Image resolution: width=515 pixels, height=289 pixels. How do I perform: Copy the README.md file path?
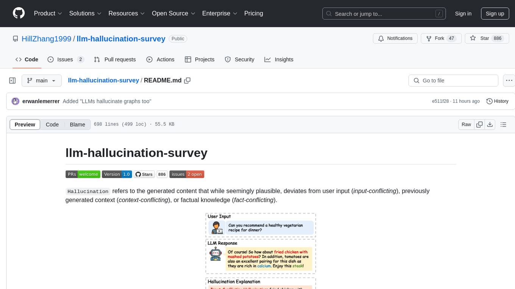187,81
